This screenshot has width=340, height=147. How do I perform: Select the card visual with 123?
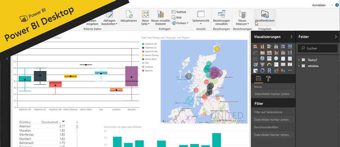coord(283,64)
